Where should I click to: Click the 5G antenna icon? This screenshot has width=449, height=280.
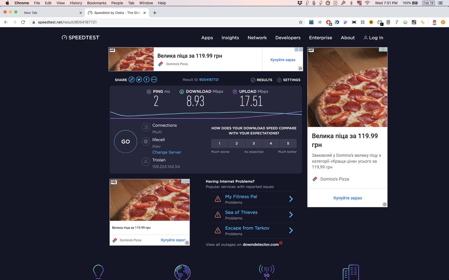[267, 272]
